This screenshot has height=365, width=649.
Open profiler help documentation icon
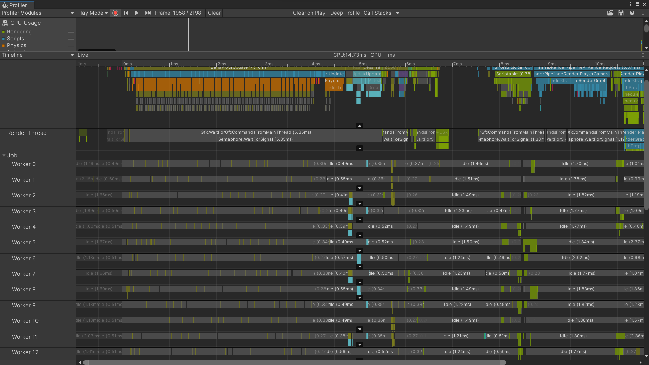coord(632,13)
